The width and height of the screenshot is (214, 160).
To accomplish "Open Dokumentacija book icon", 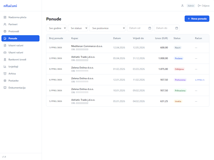I will point(5,87).
